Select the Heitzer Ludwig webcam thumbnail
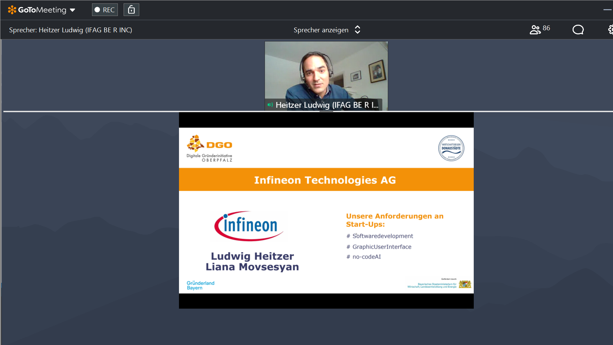The width and height of the screenshot is (613, 345). point(326,76)
